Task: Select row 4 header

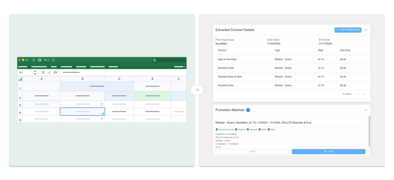Action: click(20, 112)
